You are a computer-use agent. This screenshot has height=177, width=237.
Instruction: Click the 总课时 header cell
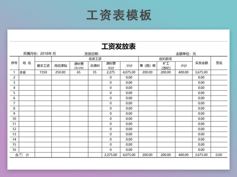[95, 66]
